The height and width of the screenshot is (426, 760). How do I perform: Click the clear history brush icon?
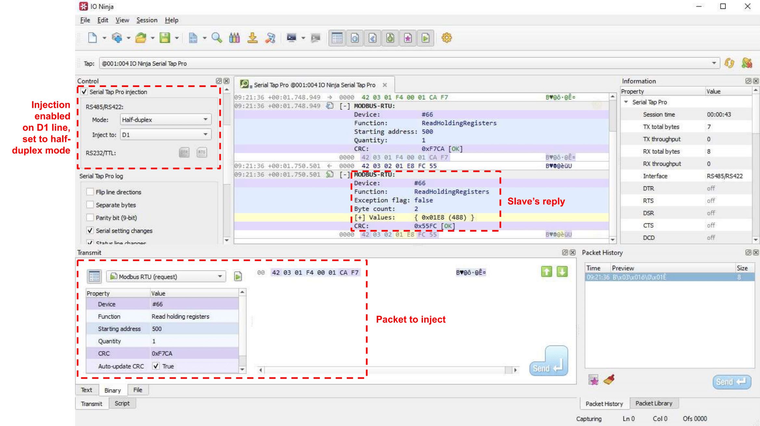coord(609,380)
